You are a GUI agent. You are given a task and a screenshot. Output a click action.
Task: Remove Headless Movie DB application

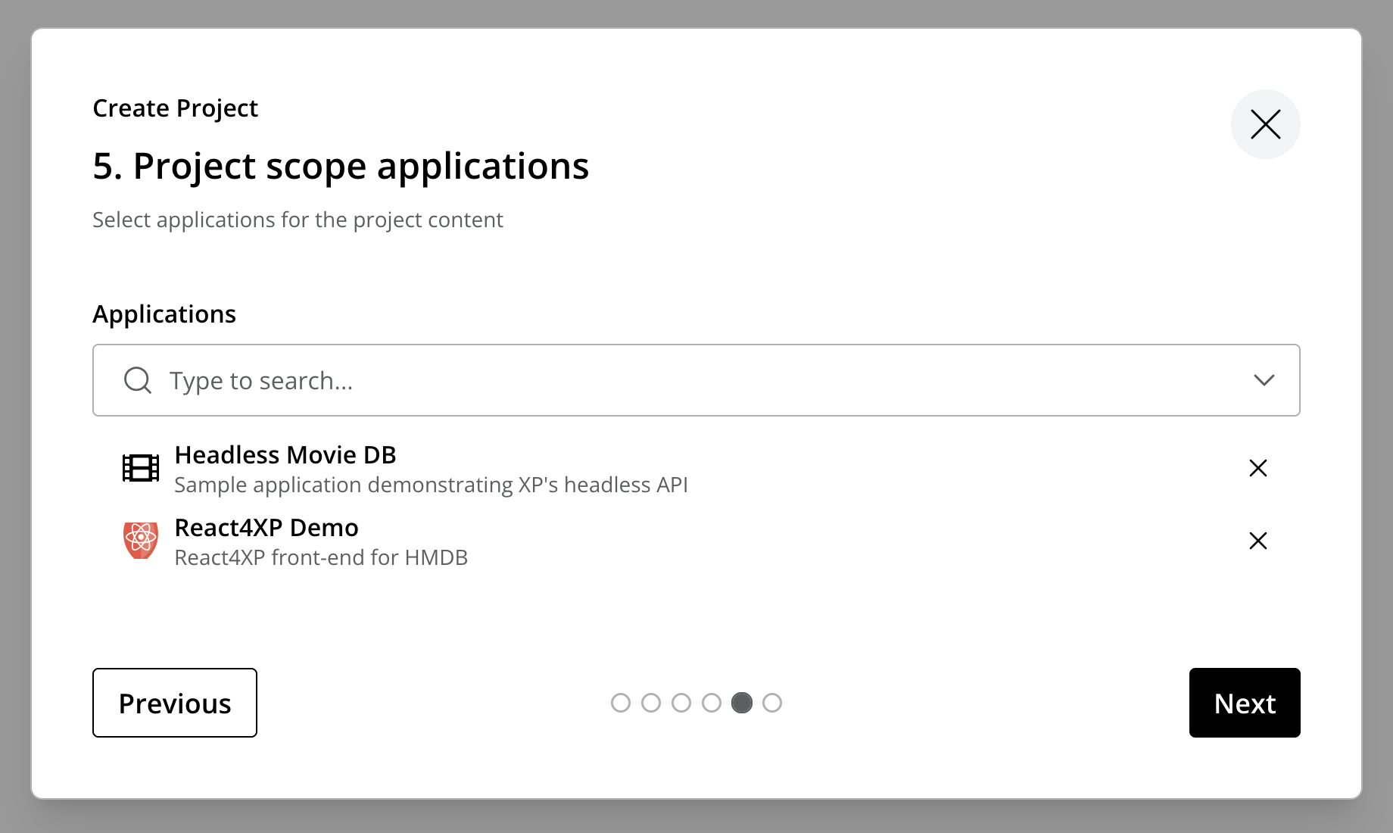pyautogui.click(x=1257, y=468)
